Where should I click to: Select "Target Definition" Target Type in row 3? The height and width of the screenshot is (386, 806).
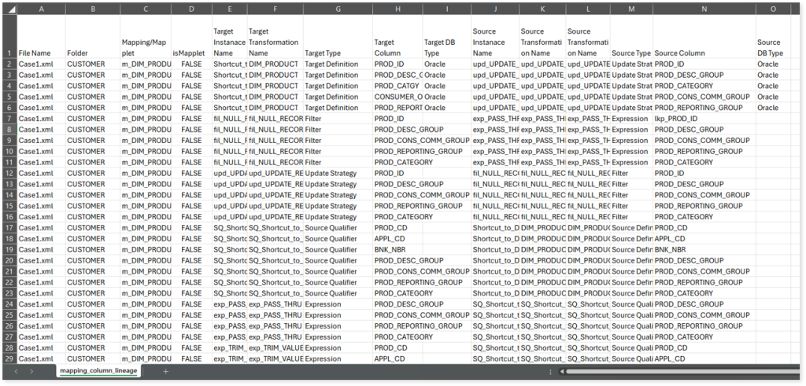point(338,75)
